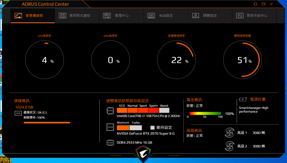Click the 風扇 1 3080 轉 speed value
Image resolution: width=287 pixels, height=163 pixels.
point(259,133)
